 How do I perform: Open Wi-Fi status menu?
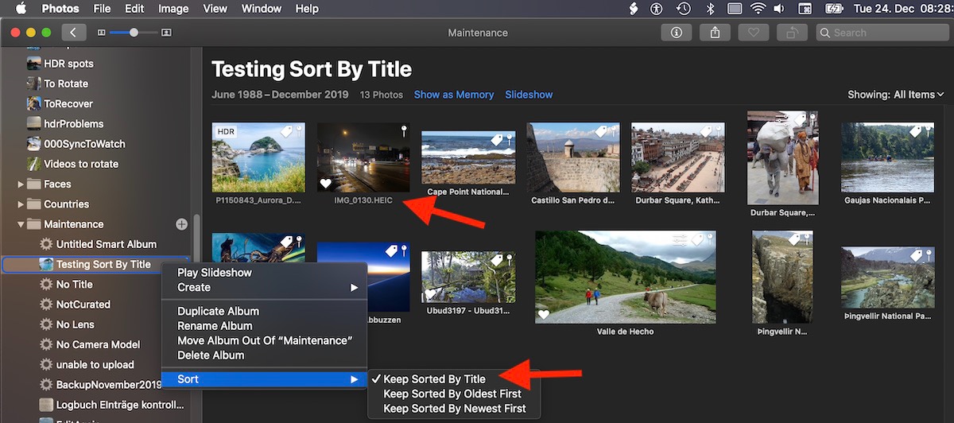(x=758, y=9)
